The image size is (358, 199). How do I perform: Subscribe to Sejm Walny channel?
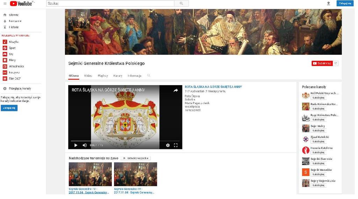tap(318, 131)
